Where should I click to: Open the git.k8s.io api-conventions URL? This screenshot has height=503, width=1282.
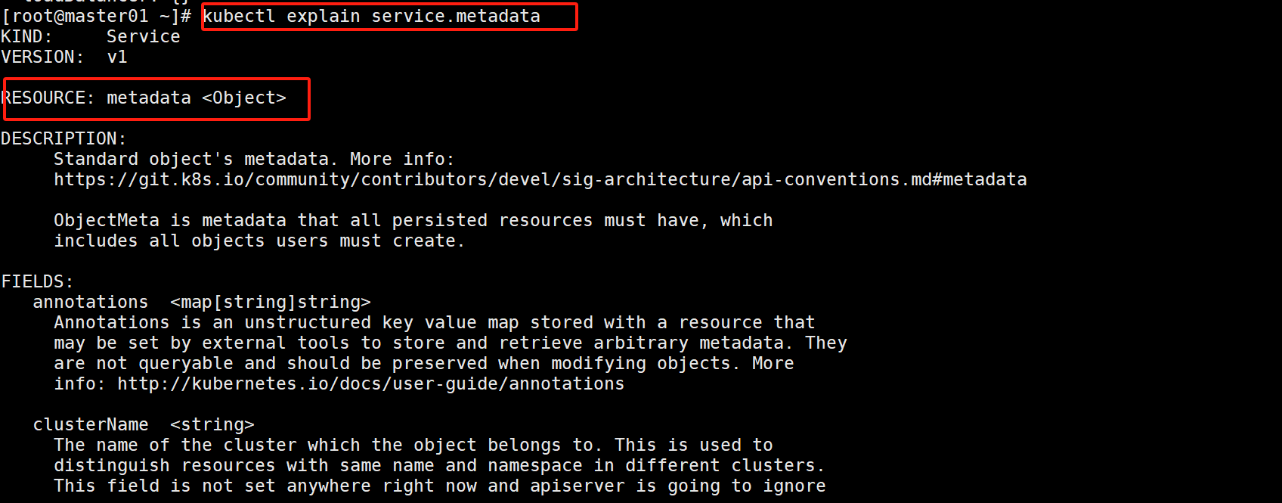pos(540,179)
